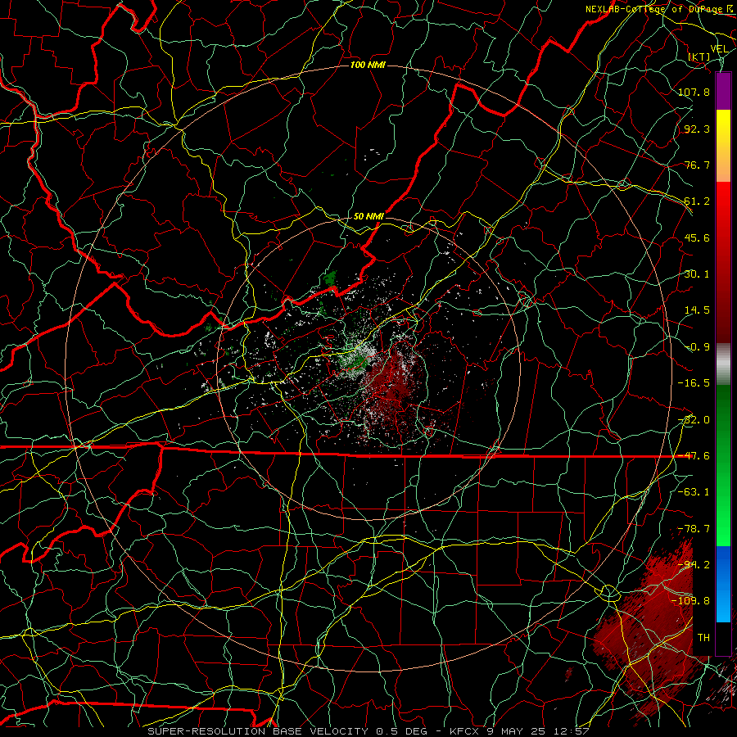
Task: Click the cyan segment at the color bar bottom
Action: 723,610
